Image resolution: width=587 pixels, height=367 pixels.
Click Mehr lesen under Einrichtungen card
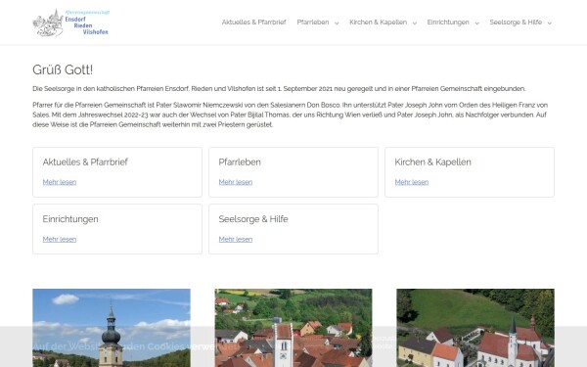[x=60, y=240]
